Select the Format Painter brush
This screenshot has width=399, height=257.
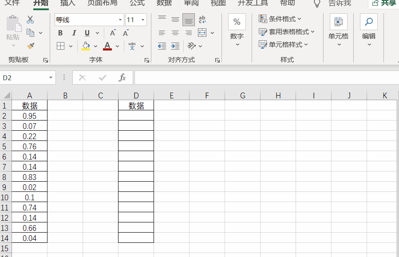click(31, 46)
